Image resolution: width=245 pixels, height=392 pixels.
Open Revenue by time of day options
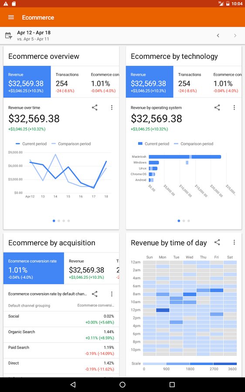(234, 242)
